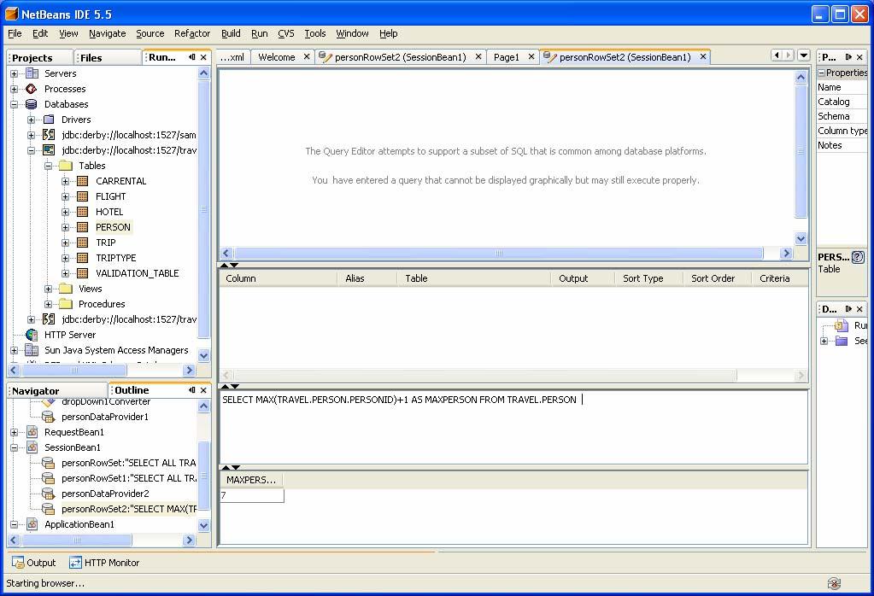Open the Output window button

tap(34, 563)
